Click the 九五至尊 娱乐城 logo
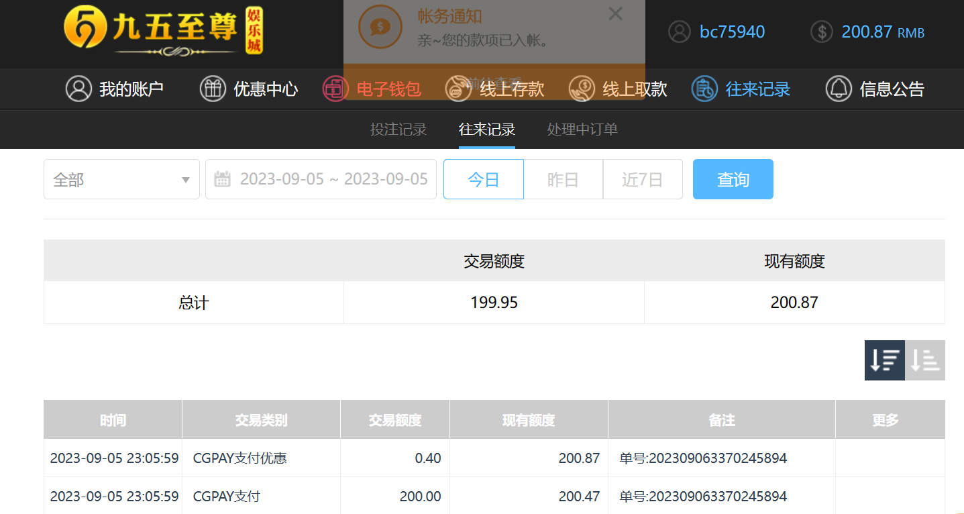 (x=164, y=31)
